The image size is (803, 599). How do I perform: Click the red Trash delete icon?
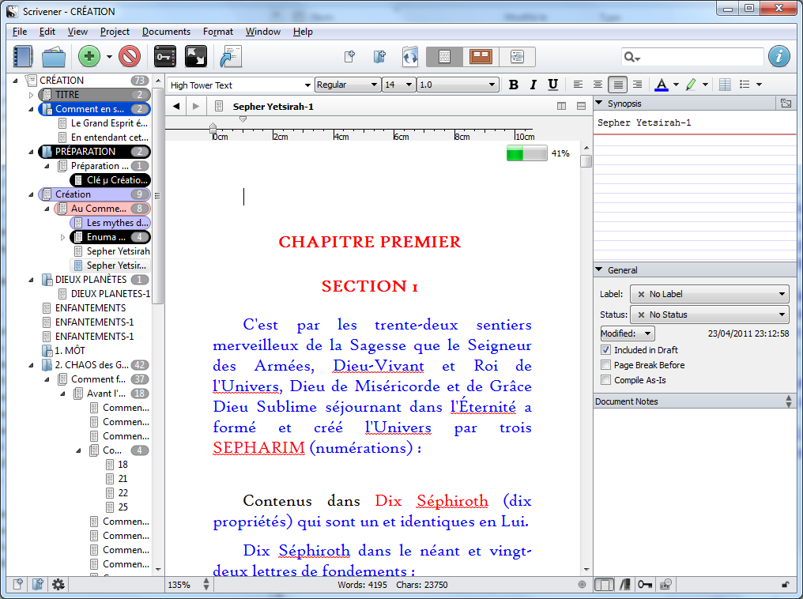[x=130, y=56]
